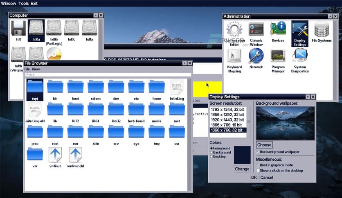
Task: Open the usr folder
Action: pos(177,135)
